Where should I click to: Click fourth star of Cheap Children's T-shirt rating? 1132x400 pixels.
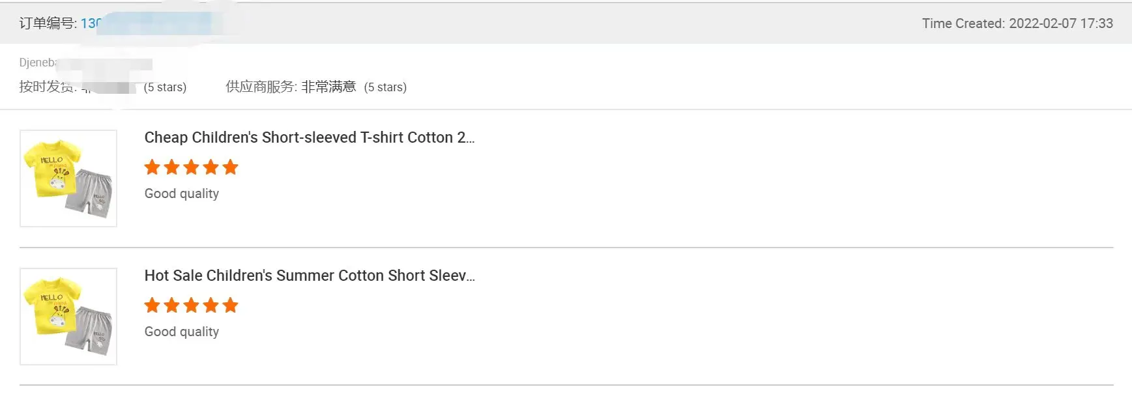pos(210,167)
